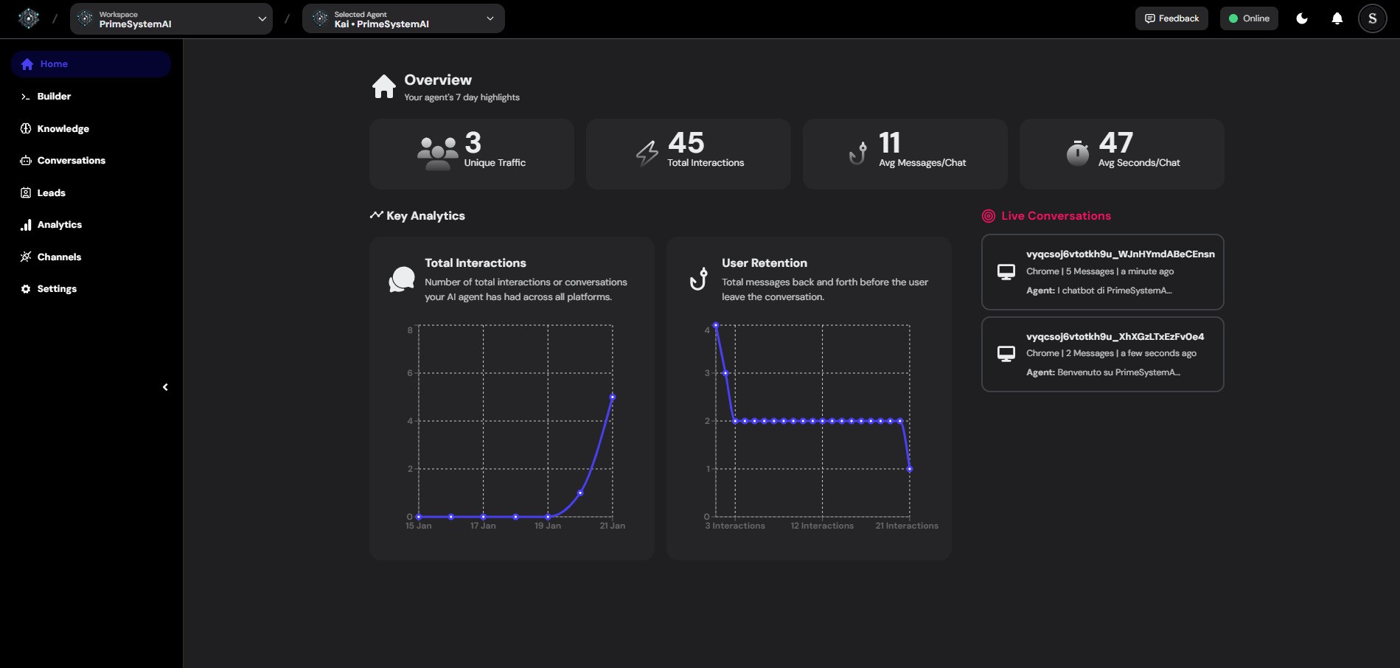Click the Key Analytics trend icon

pos(376,215)
